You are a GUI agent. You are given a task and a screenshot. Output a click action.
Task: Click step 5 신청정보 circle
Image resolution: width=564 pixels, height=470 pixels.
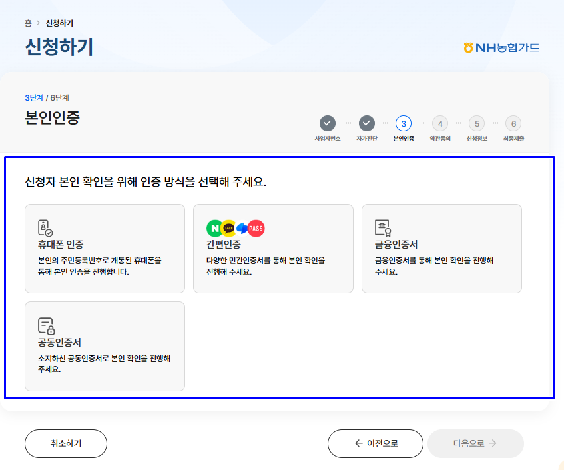coord(476,123)
